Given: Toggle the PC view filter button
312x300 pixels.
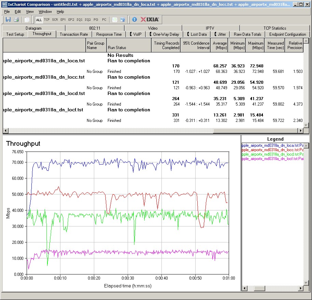Looking at the screenshot, I should point(104,20).
